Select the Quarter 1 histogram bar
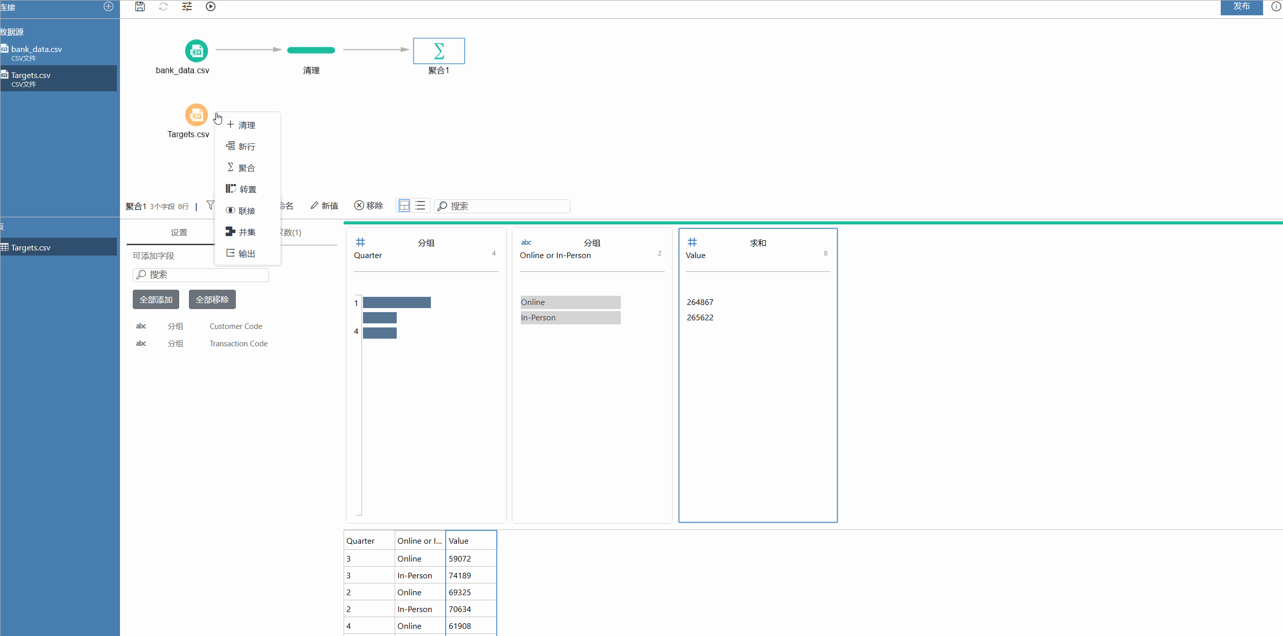This screenshot has width=1283, height=636. point(397,302)
